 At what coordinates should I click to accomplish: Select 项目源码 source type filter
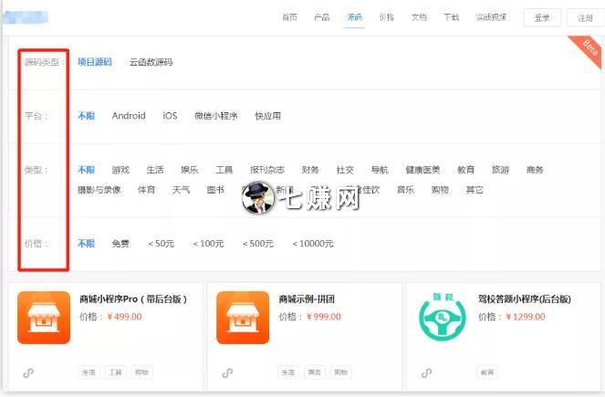[x=95, y=62]
